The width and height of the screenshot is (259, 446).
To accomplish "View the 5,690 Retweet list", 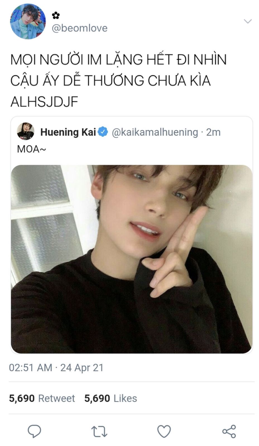I will click(42, 398).
